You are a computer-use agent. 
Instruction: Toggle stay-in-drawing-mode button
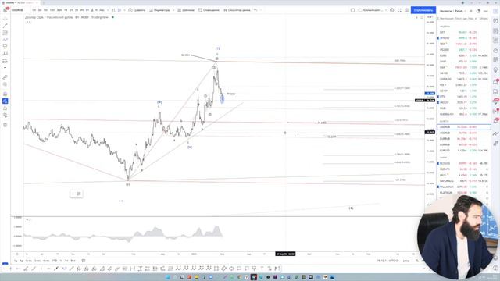coord(5,101)
